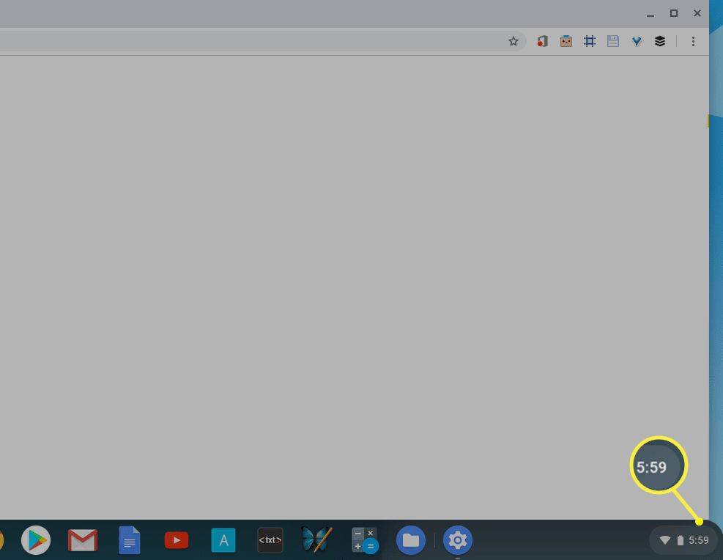The image size is (723, 560).
Task: Bookmark this page with the star icon
Action: point(513,42)
